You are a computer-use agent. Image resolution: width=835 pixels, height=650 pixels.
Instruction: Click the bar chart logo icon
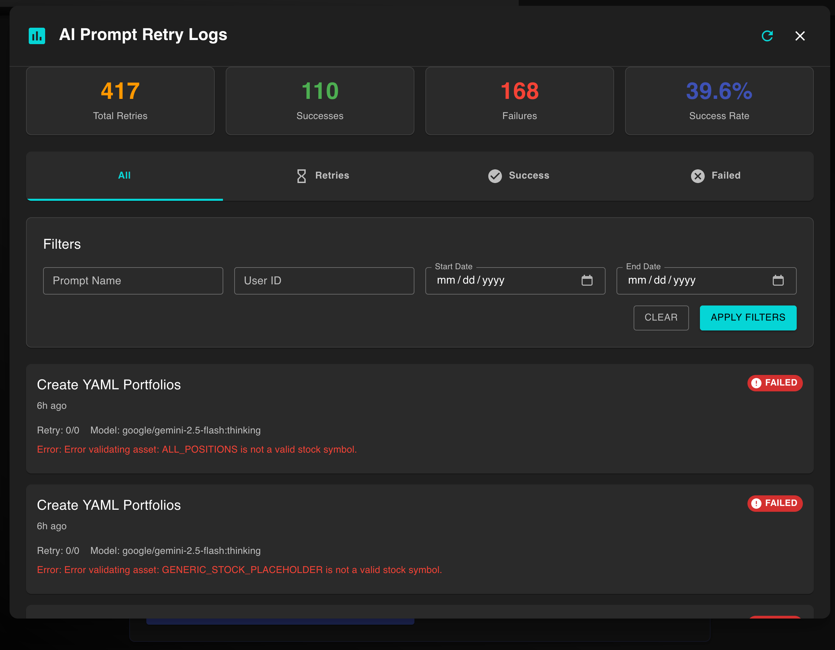click(37, 36)
